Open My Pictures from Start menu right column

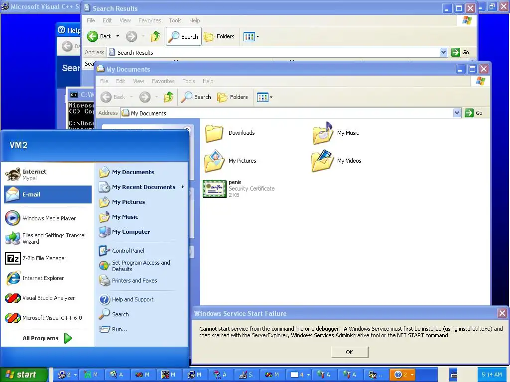point(142,202)
